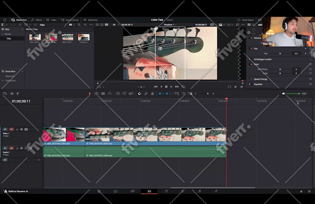Search the media pool with magnifier icon

point(79,25)
